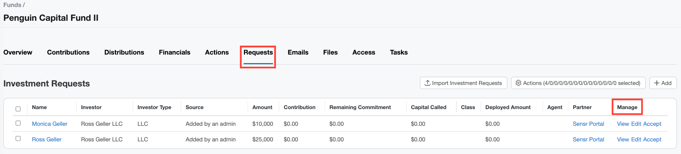
Task: Click the Partner column header
Action: (x=582, y=107)
